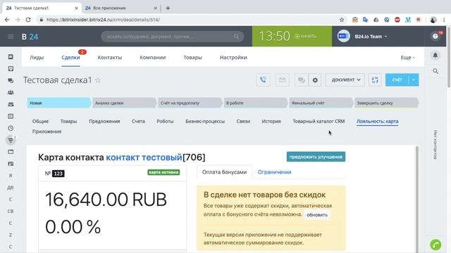Click the B24 logo
Viewport: 451px width, 253px height.
[30, 37]
